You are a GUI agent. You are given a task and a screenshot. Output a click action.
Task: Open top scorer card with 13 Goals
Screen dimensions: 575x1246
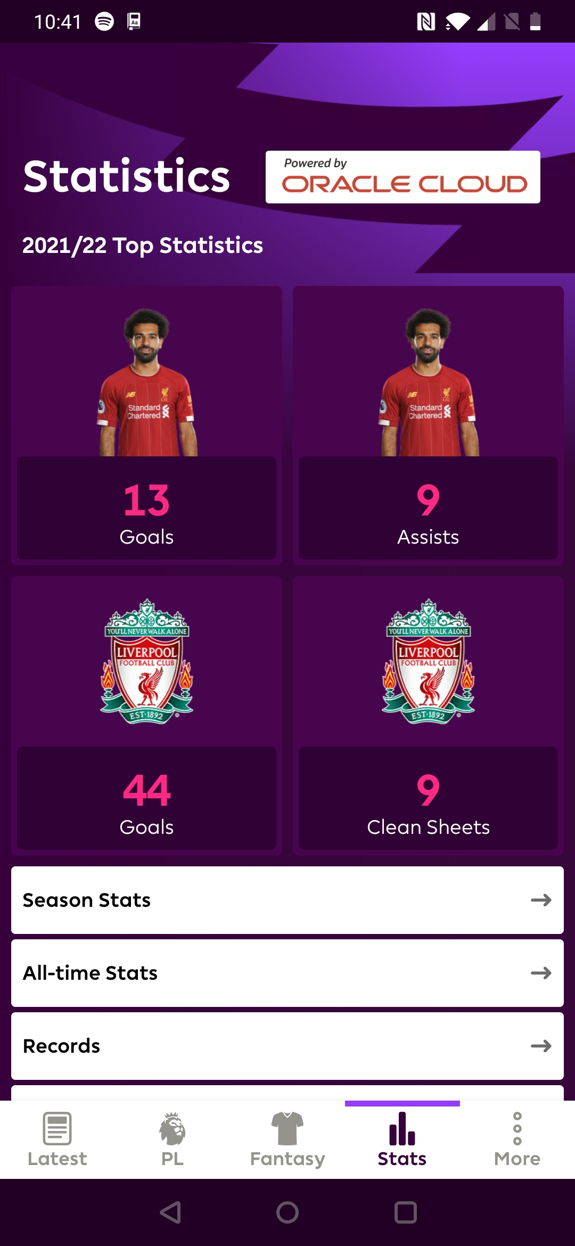(x=146, y=425)
